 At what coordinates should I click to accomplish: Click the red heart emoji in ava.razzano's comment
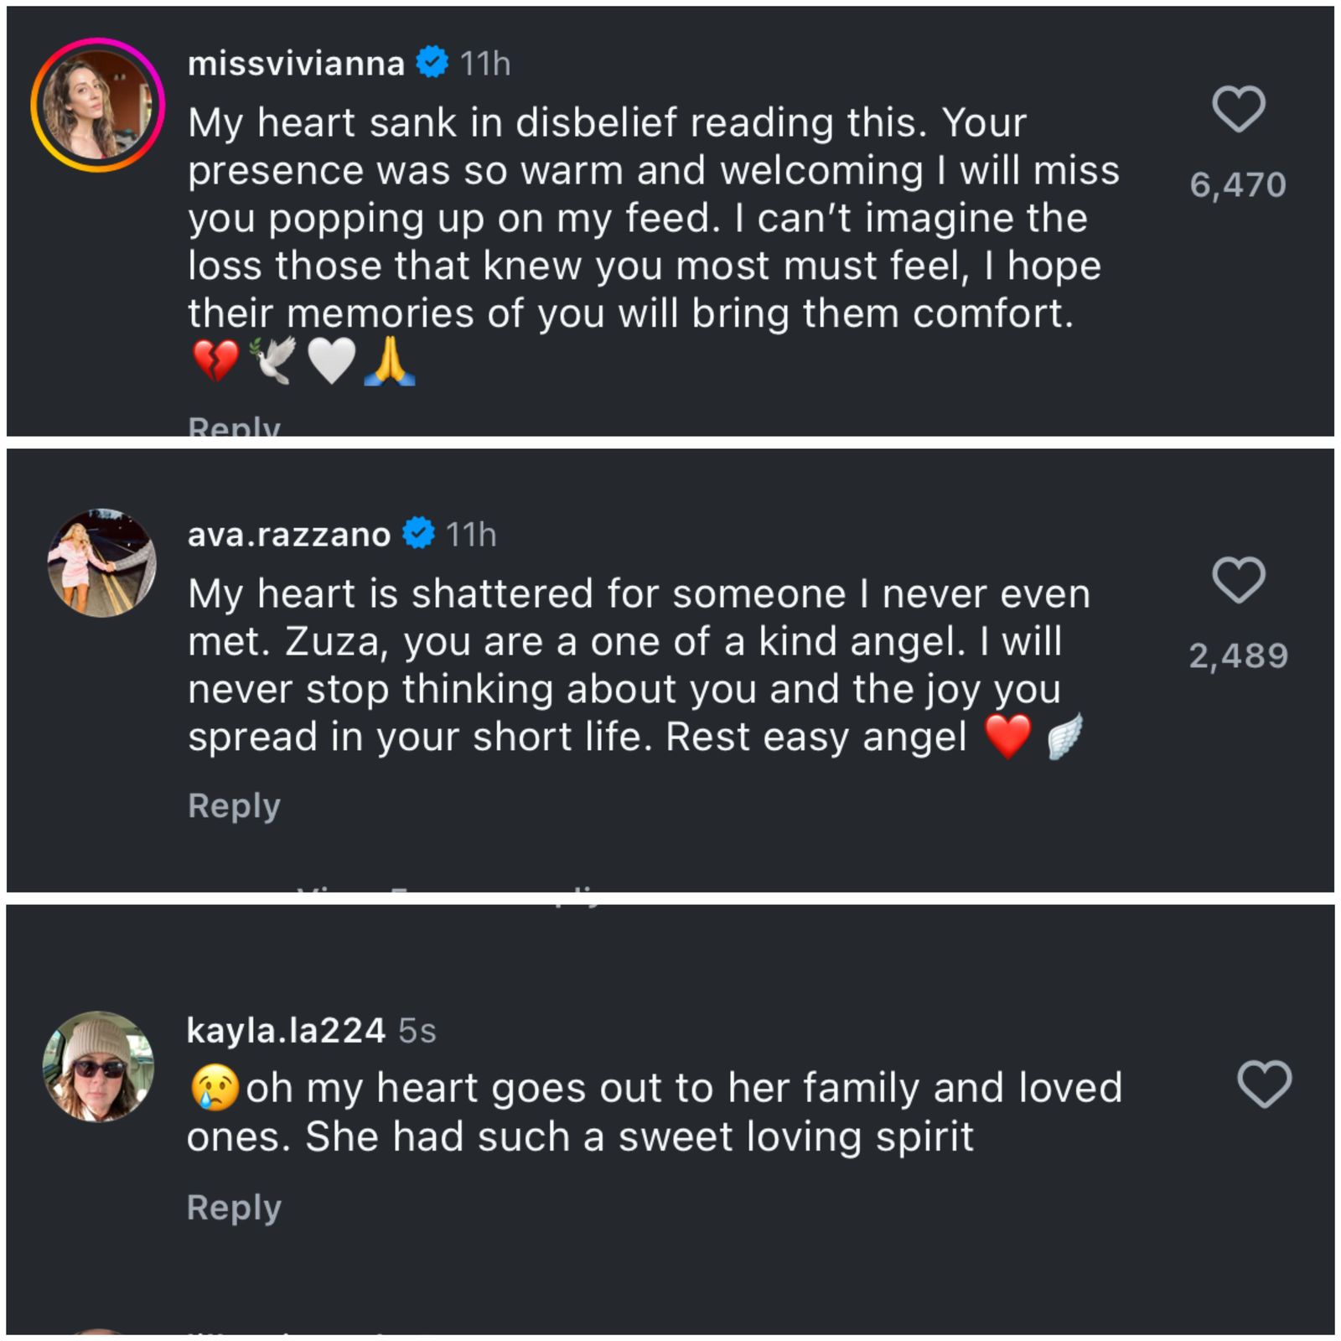1010,735
